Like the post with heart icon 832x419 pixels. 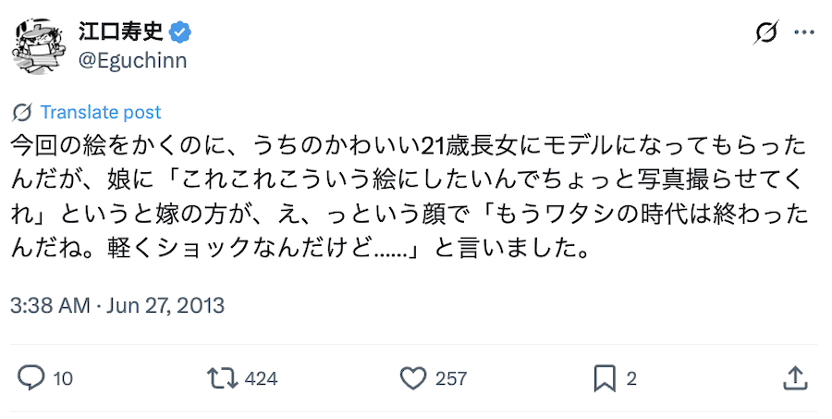click(x=411, y=377)
